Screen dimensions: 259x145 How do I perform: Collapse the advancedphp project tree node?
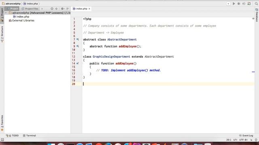[x=6, y=13]
